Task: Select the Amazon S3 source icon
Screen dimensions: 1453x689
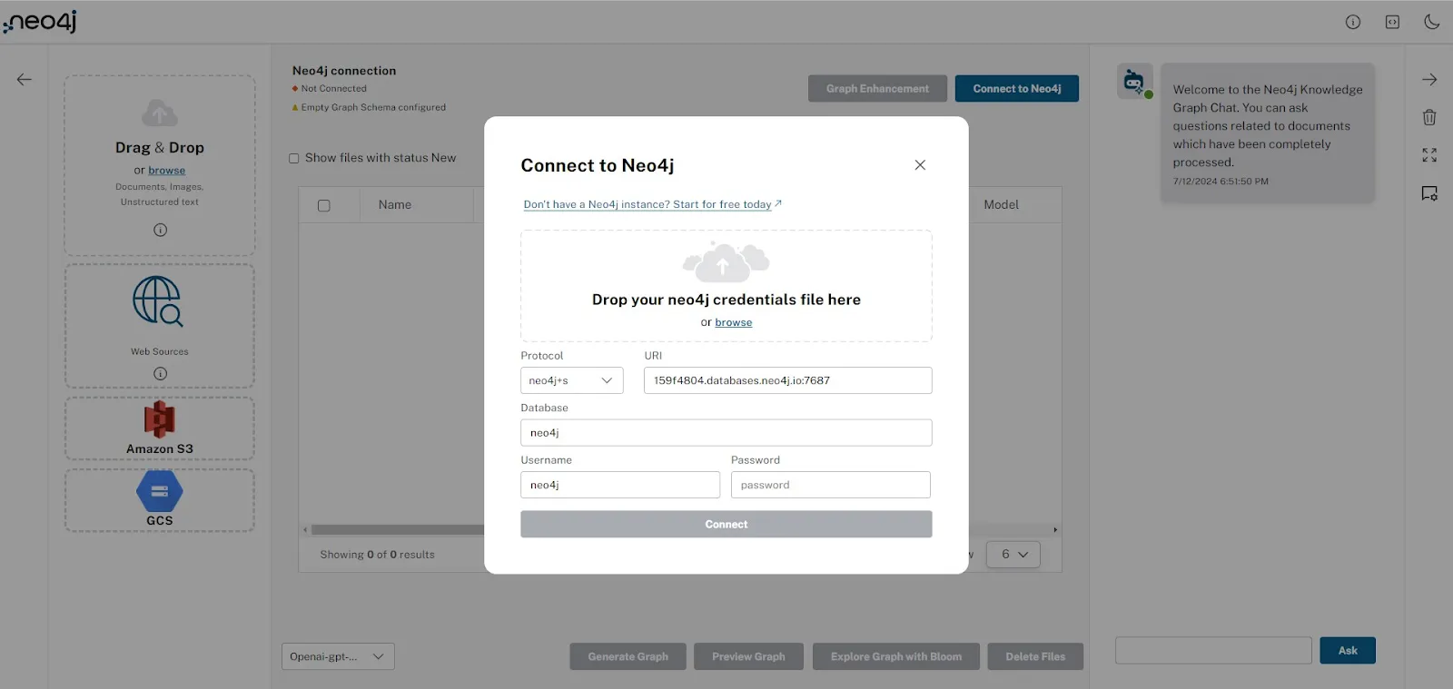Action: pos(160,419)
